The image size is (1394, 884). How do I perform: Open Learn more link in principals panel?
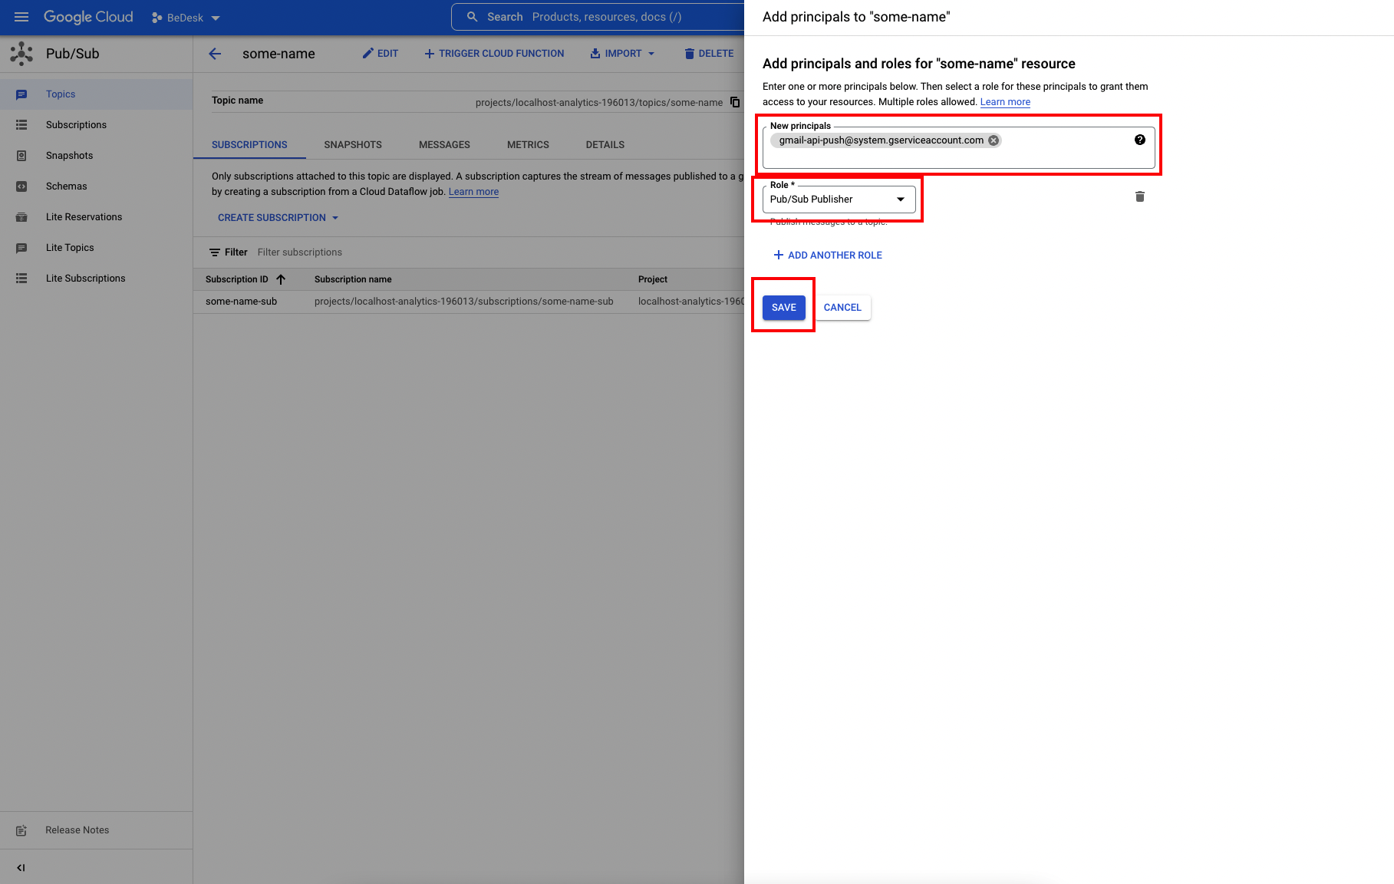pos(1005,102)
